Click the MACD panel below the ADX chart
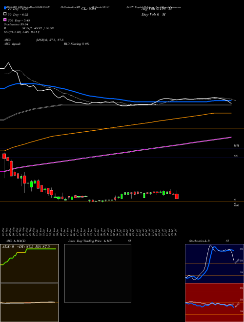This screenshot has width=244, height=322. [x=29, y=302]
